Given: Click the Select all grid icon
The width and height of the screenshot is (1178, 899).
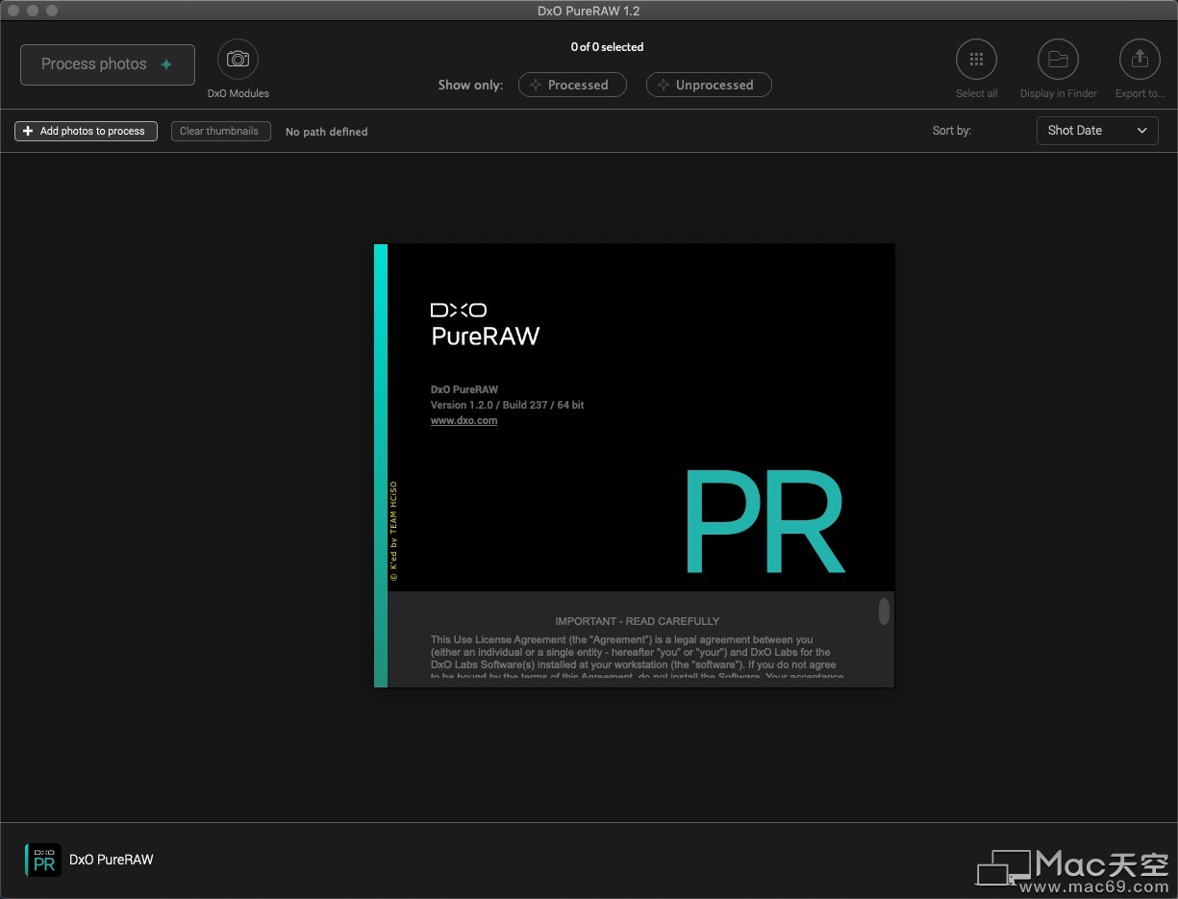Looking at the screenshot, I should point(976,60).
